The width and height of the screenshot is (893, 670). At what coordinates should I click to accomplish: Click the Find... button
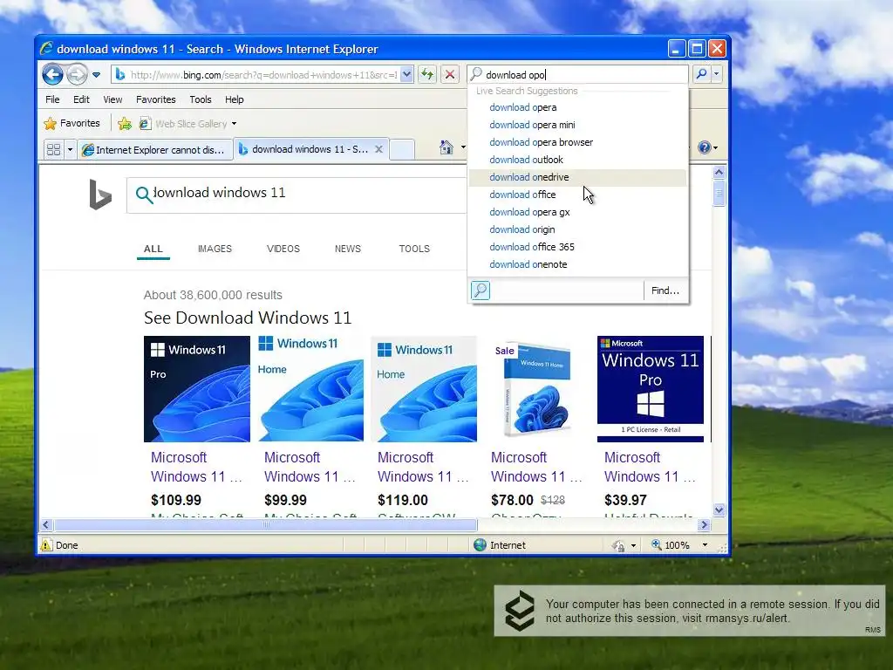pos(665,291)
